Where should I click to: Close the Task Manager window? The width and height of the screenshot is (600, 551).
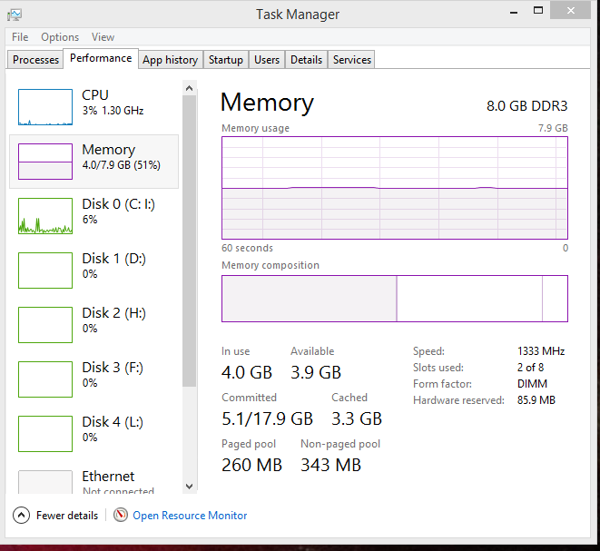[x=570, y=11]
